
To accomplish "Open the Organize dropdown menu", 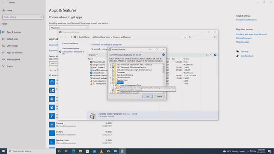I will [x=93, y=55].
